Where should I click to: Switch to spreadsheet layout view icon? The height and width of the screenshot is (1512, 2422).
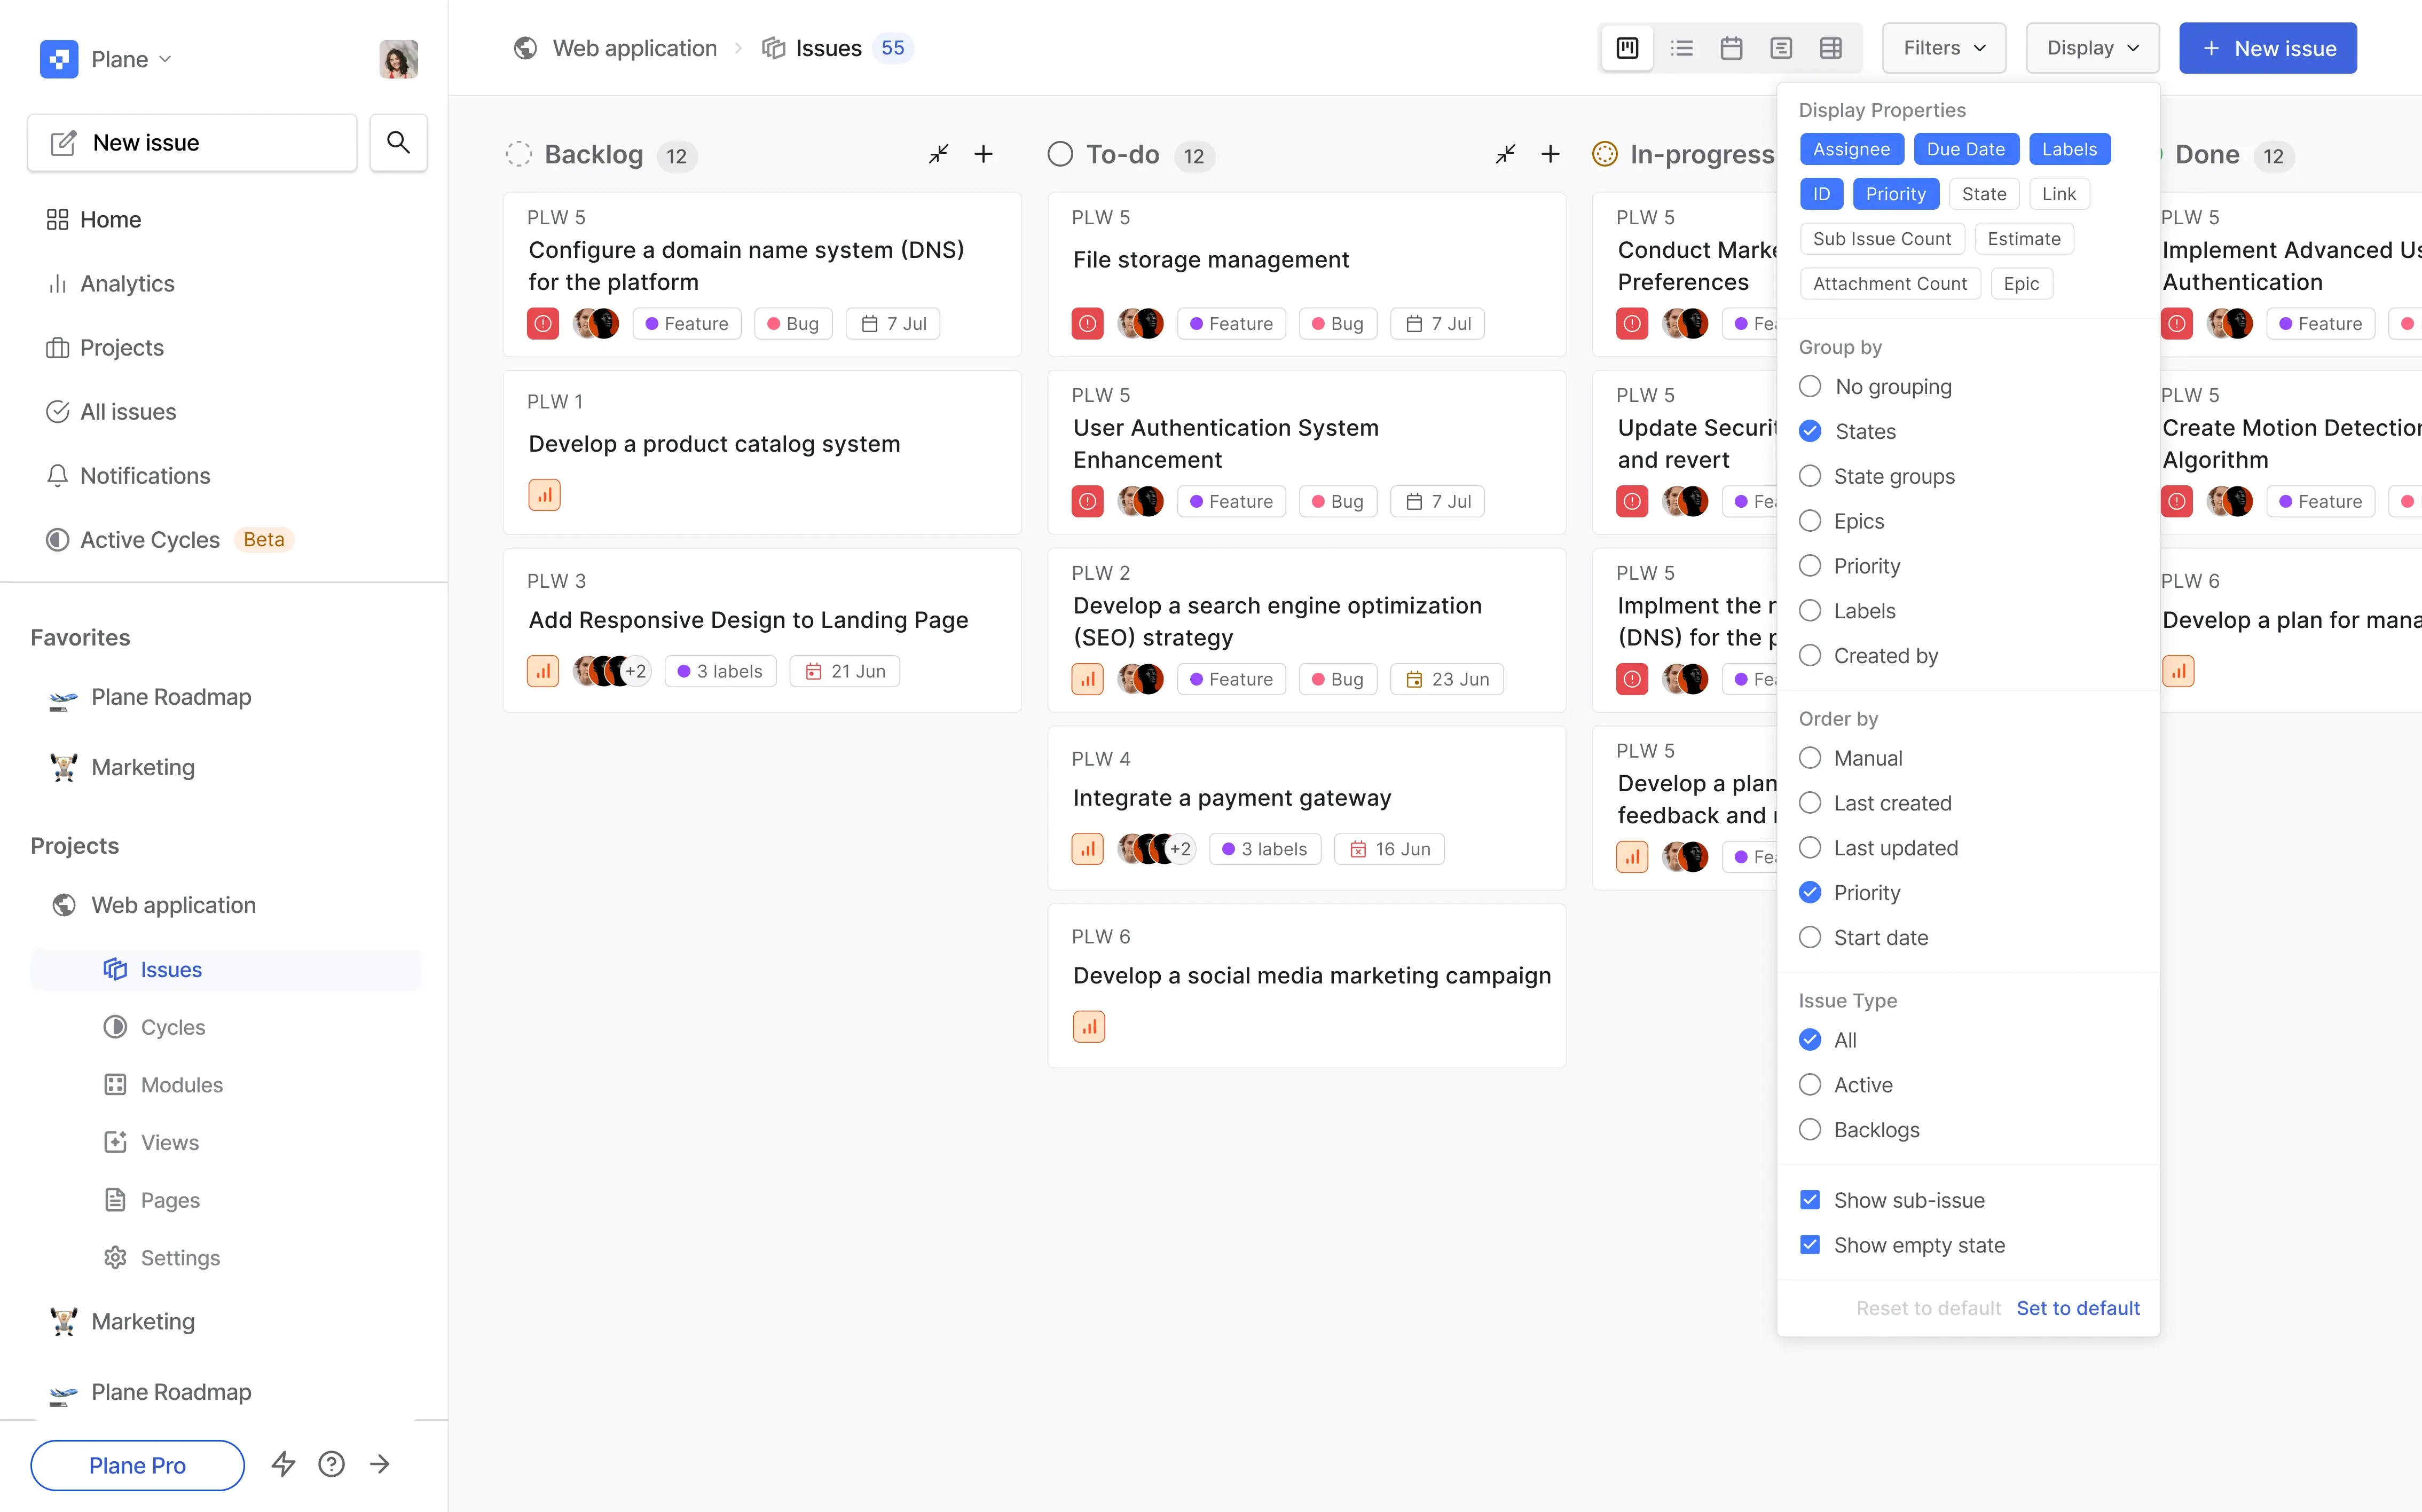1830,48
